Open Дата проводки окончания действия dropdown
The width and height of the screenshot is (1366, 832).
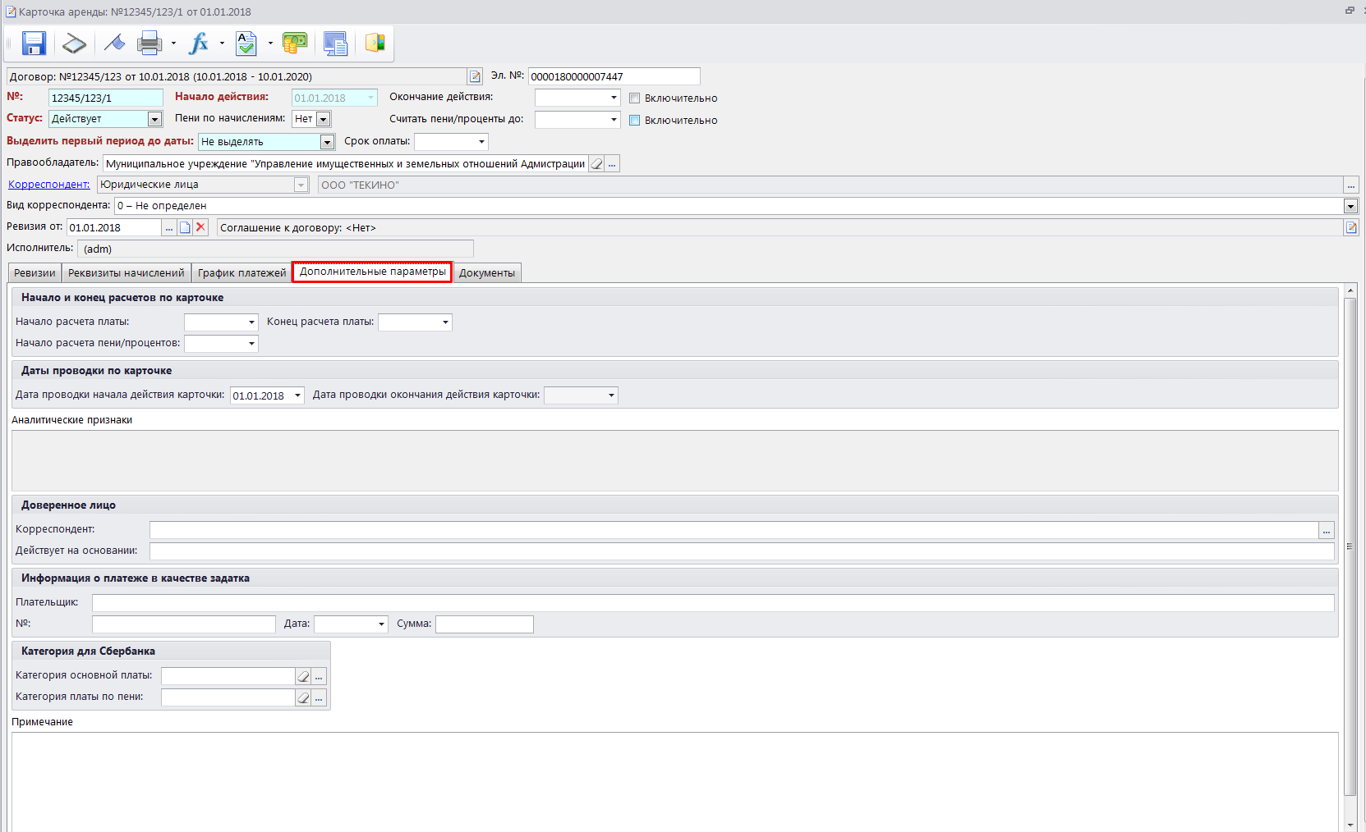pyautogui.click(x=611, y=395)
